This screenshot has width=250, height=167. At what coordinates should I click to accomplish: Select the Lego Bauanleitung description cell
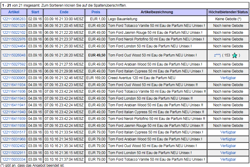[157, 19]
